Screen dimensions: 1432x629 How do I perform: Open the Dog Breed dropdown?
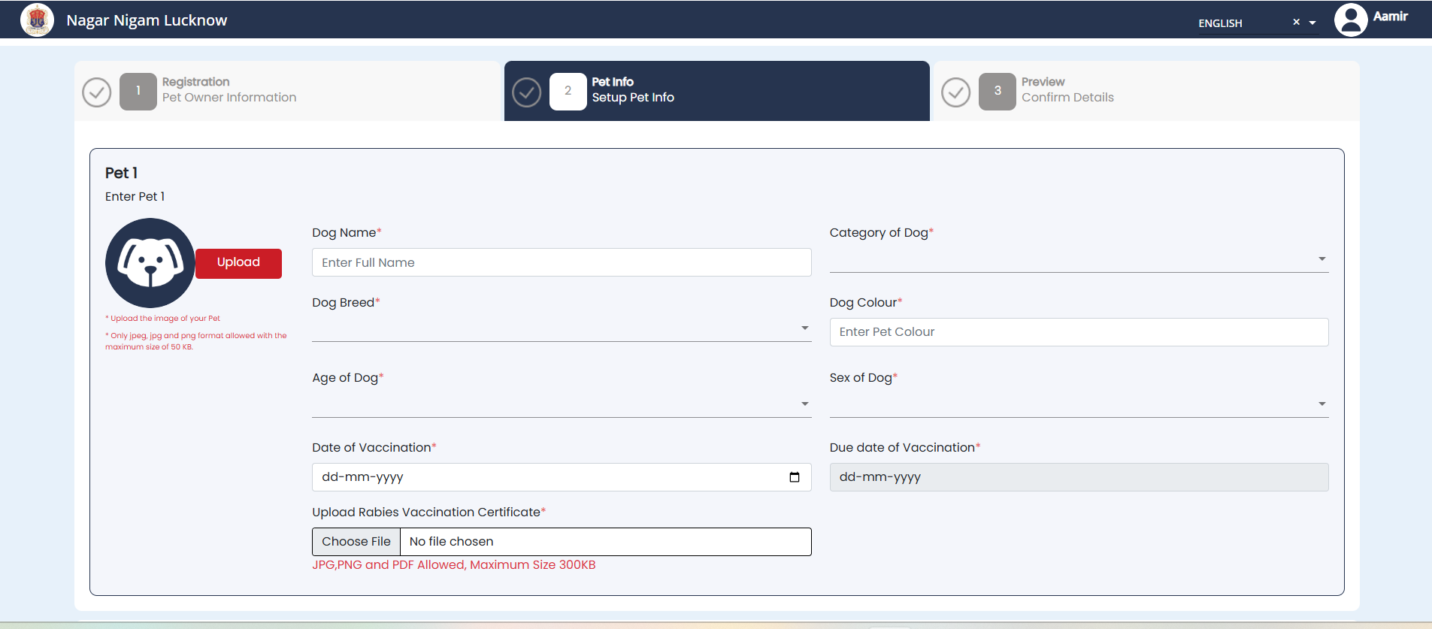561,328
